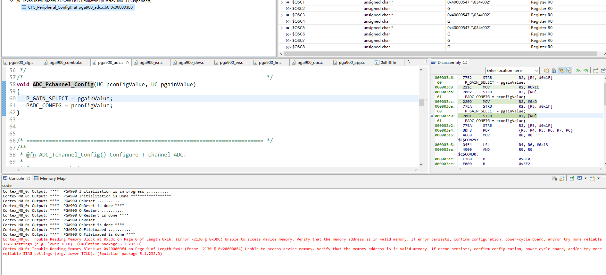
Task: Click the Assembly Step Over icon
Action: tap(586, 71)
